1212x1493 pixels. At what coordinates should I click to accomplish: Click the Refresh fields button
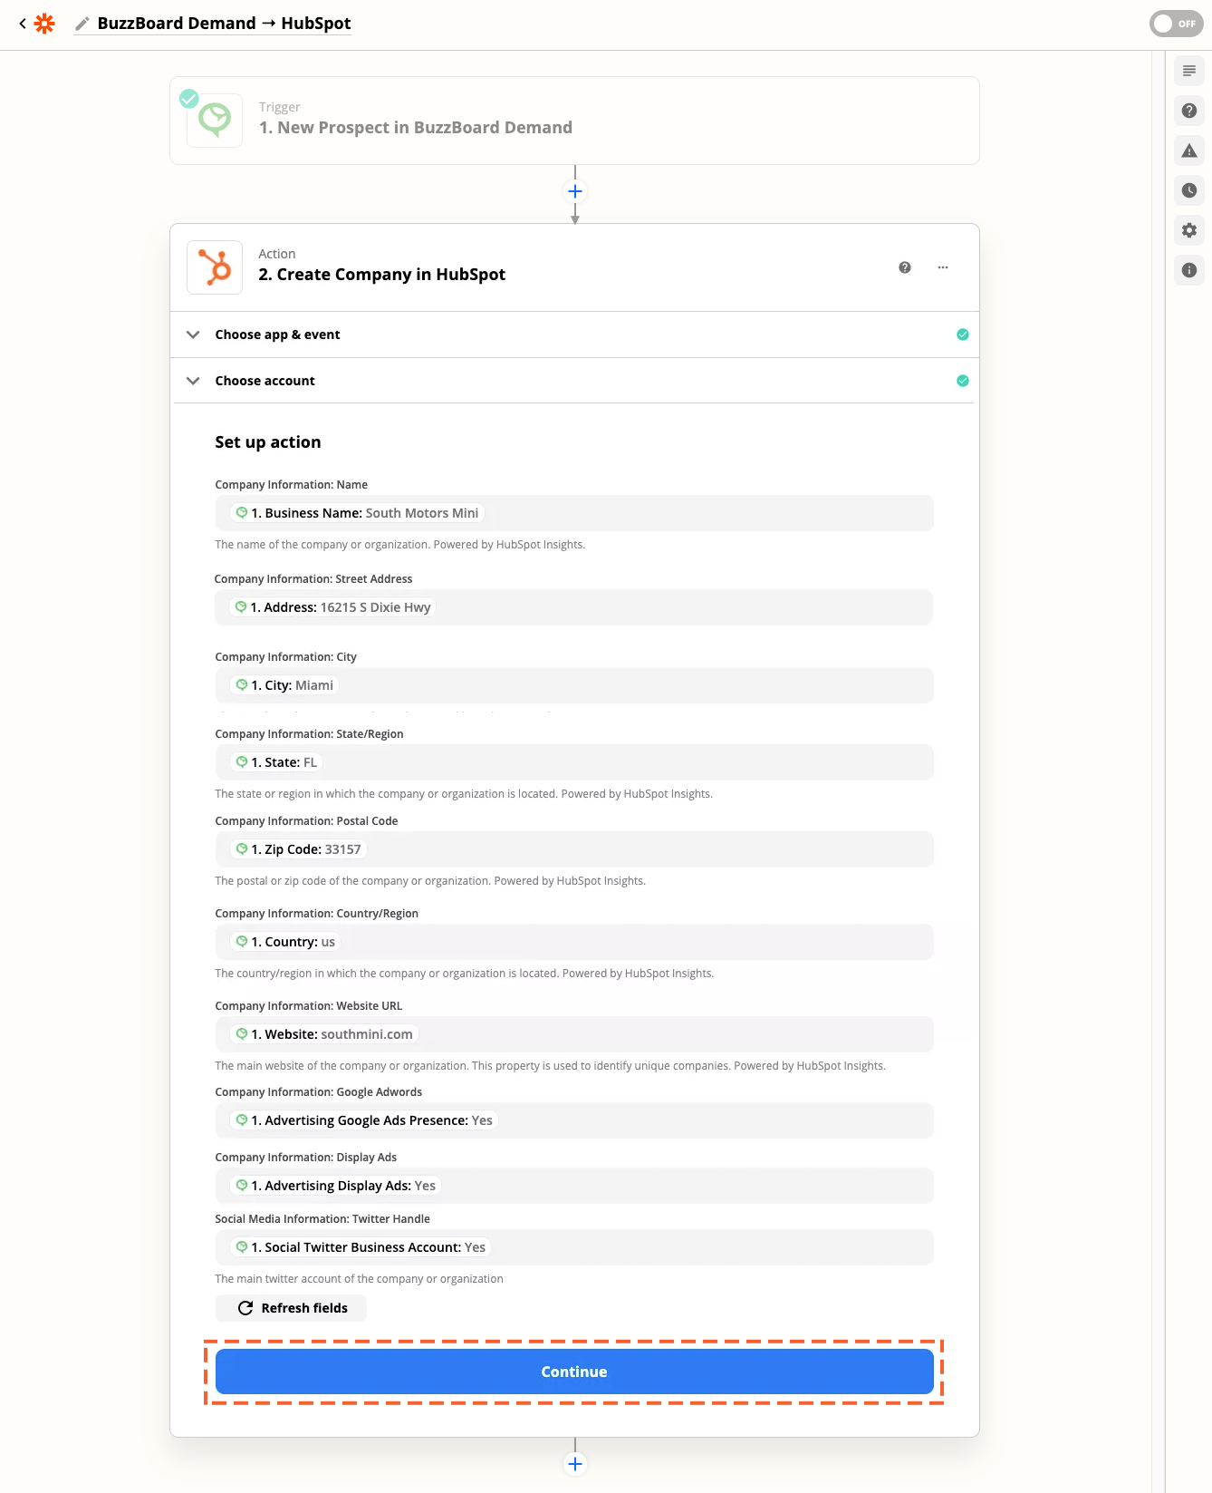pos(291,1308)
